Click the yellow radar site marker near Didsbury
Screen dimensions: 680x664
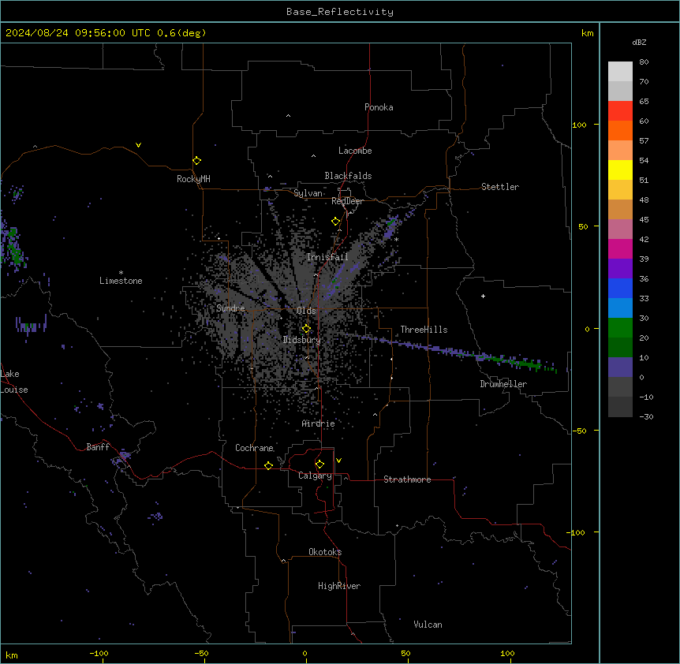click(306, 329)
